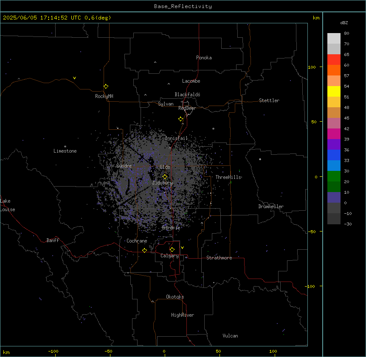Image resolution: width=366 pixels, height=357 pixels.
Task: Pick the purple 36-39 dBZ legend swatch
Action: [x=334, y=145]
